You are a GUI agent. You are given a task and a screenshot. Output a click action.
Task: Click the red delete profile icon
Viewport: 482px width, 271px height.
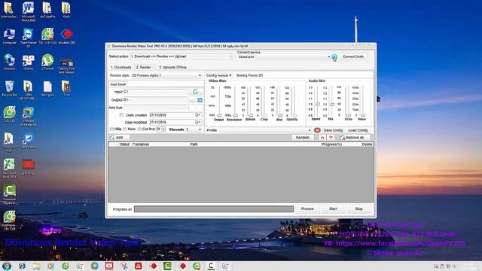[x=317, y=130]
